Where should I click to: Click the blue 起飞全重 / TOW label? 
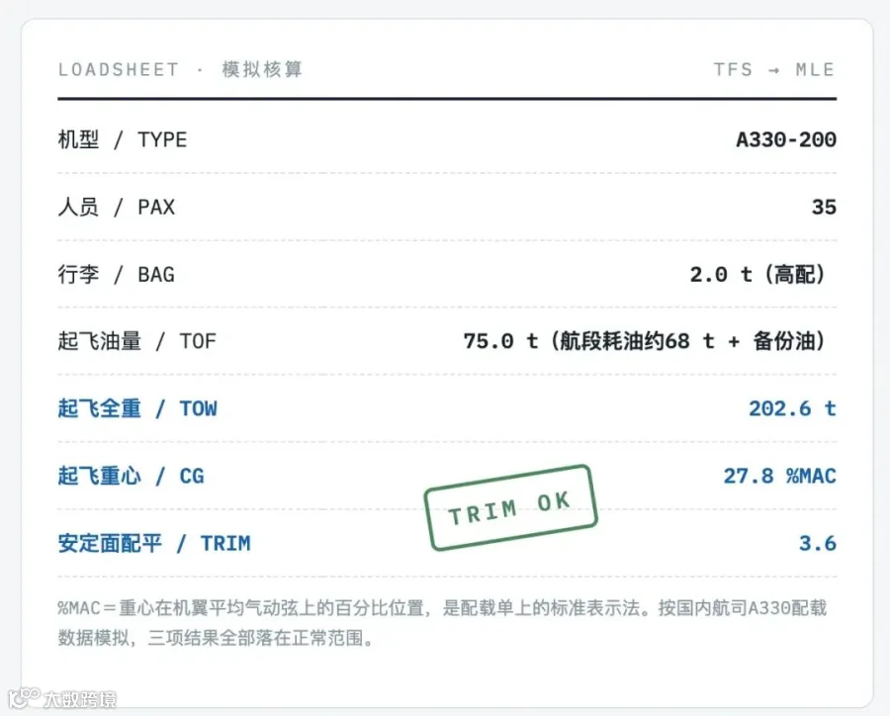[137, 408]
